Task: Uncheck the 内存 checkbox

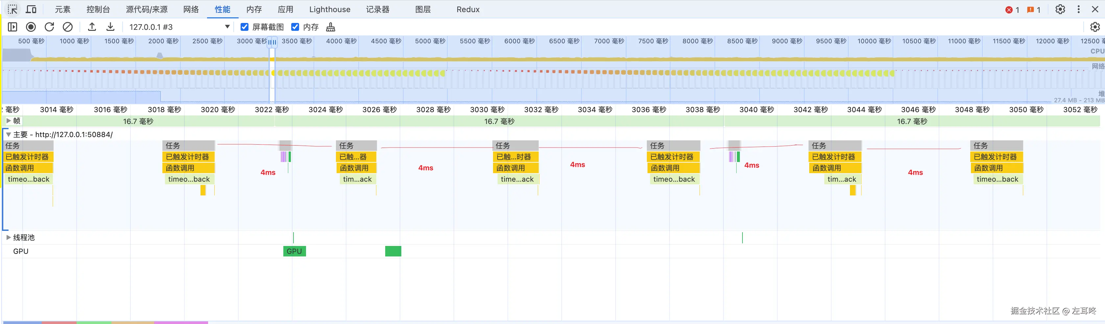Action: coord(295,27)
